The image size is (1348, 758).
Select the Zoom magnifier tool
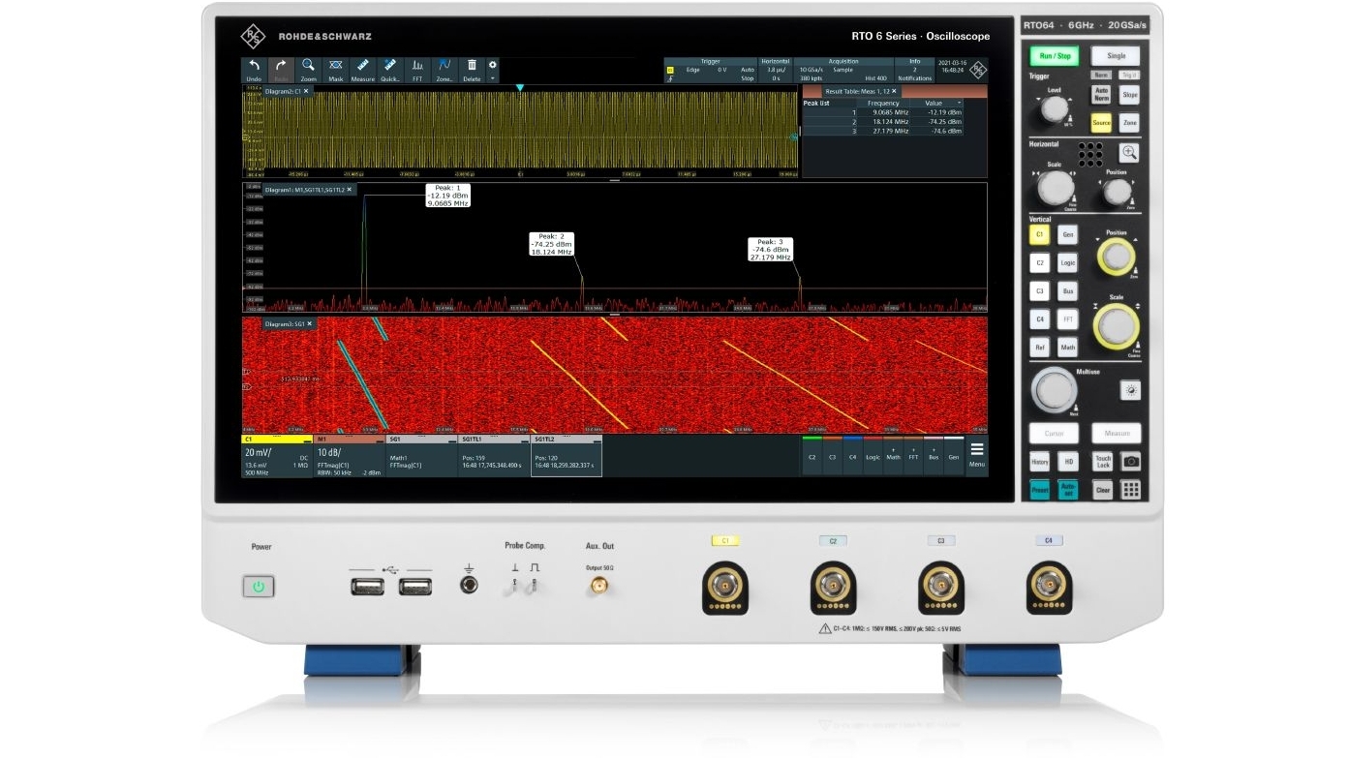click(x=308, y=70)
